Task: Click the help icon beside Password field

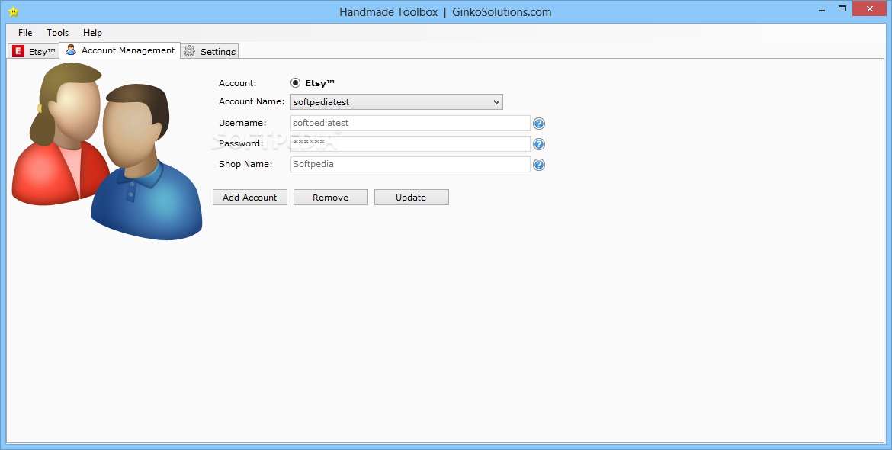Action: point(539,144)
